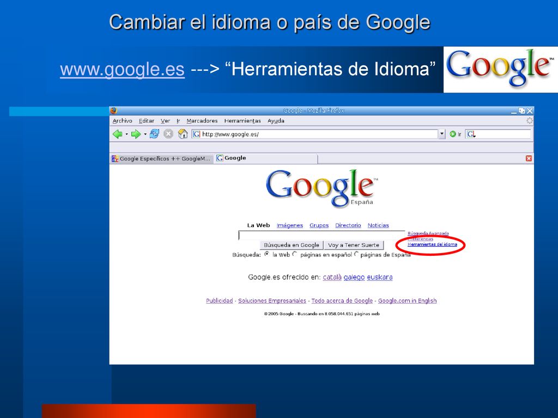558x418 pixels.
Task: Open the Ver menu
Action: coord(166,121)
